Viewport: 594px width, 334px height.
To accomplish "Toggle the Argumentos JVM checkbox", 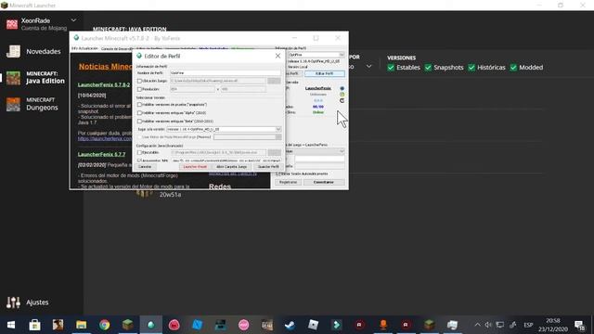I will [139, 161].
